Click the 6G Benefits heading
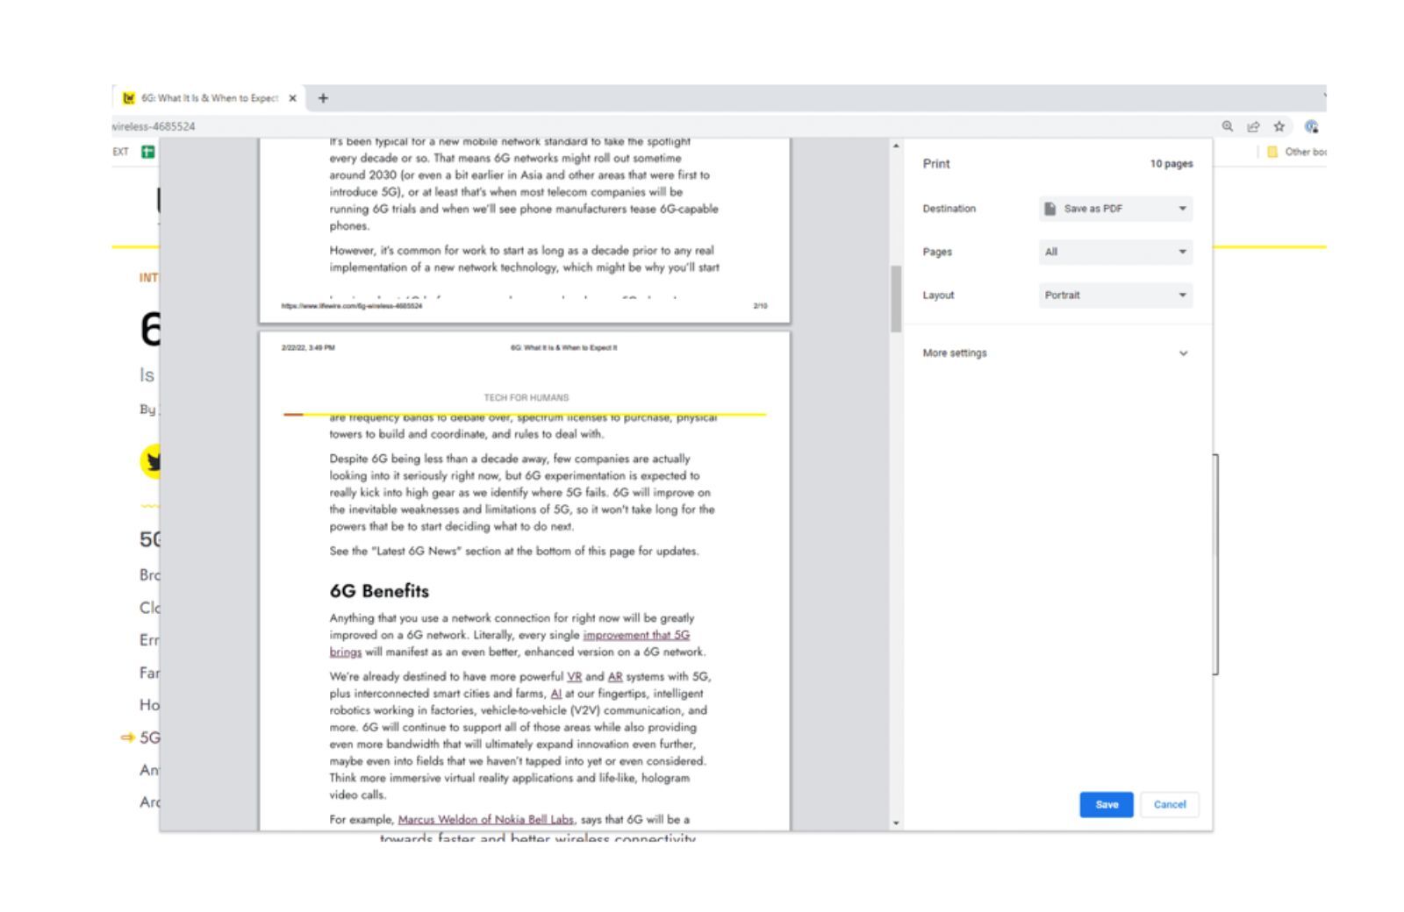Image resolution: width=1404 pixels, height=912 pixels. point(379,591)
